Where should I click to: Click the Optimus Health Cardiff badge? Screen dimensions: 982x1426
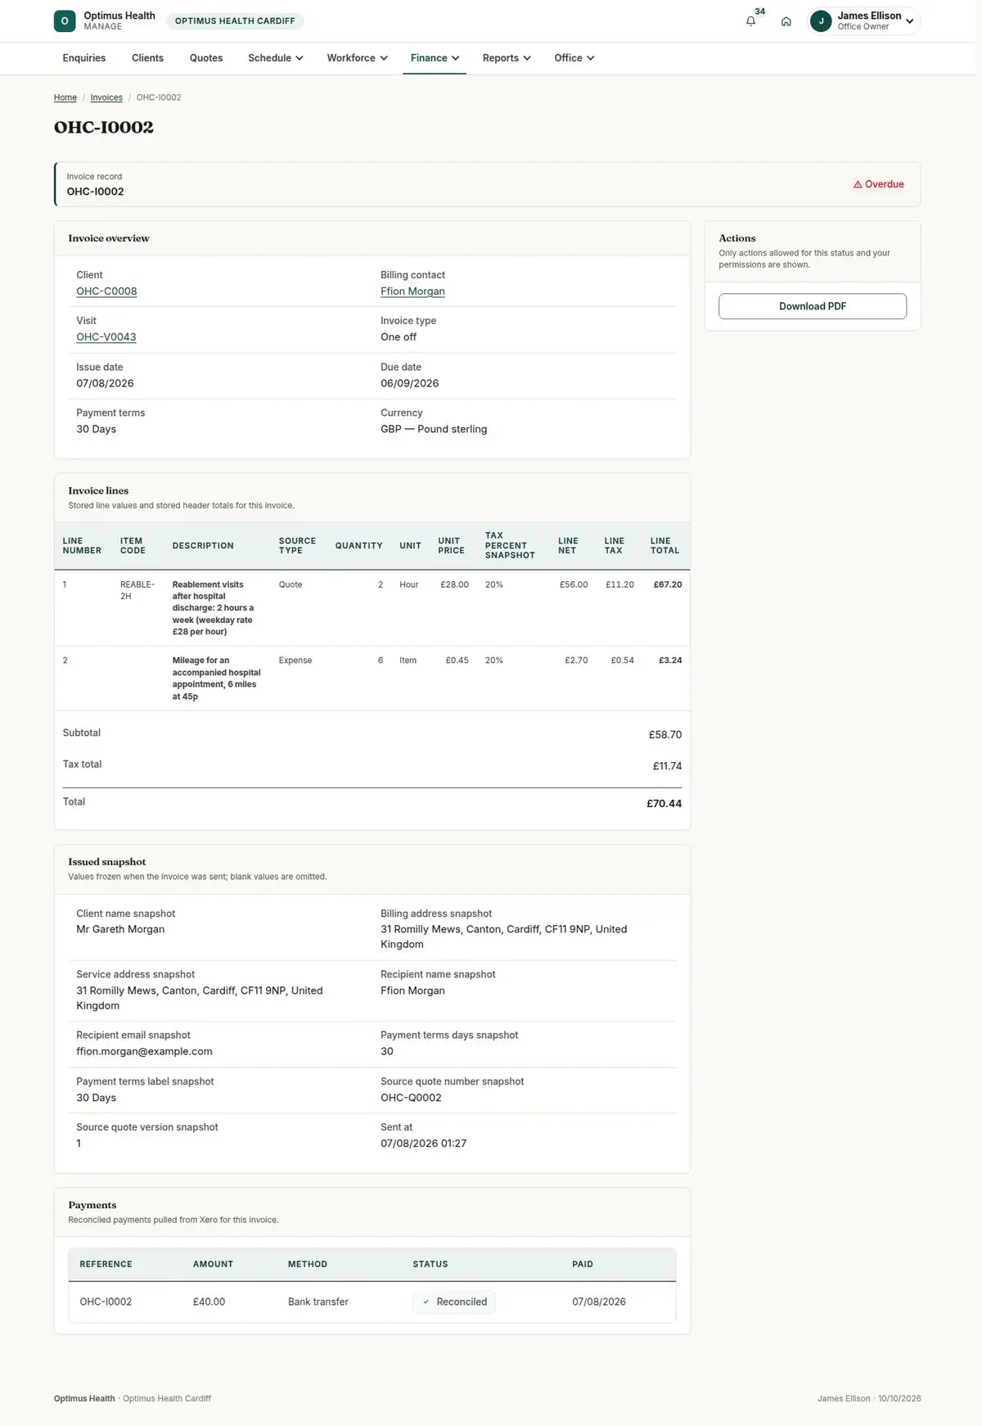235,21
